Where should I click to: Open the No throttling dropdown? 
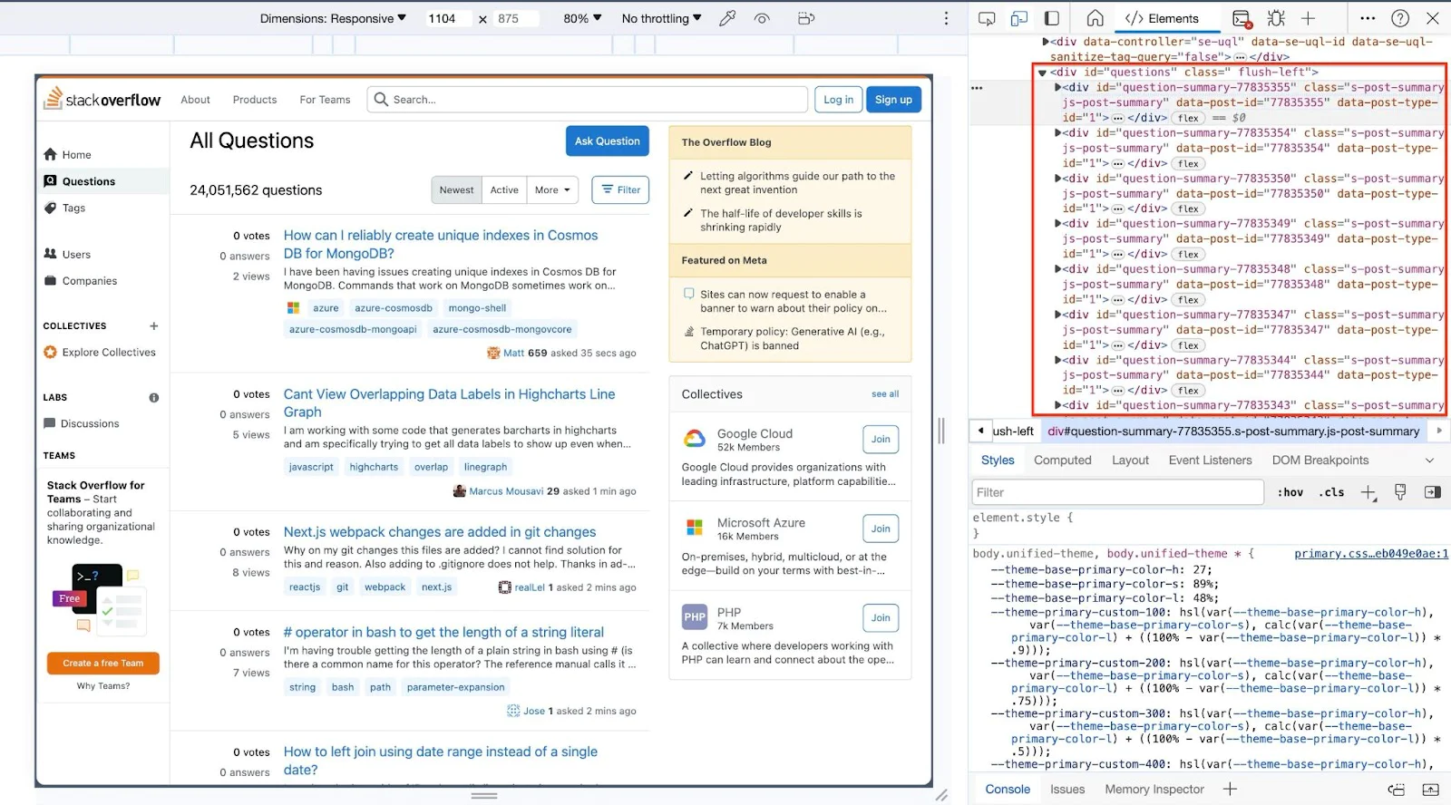pos(661,18)
